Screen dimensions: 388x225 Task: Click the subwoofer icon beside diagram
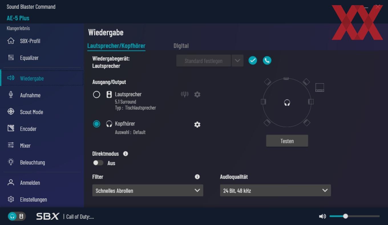click(x=320, y=87)
